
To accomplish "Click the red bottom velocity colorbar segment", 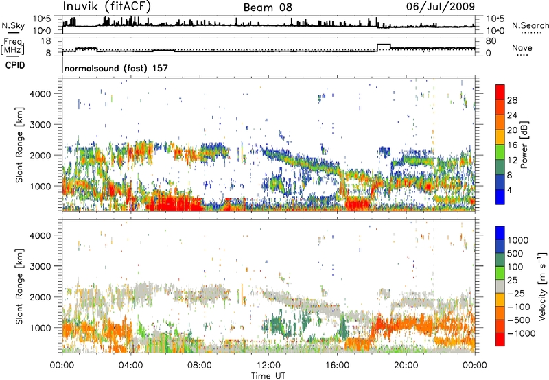I will pyautogui.click(x=500, y=340).
